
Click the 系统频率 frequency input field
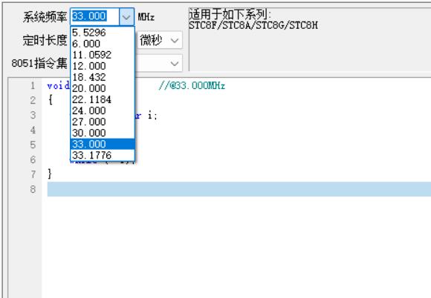95,16
